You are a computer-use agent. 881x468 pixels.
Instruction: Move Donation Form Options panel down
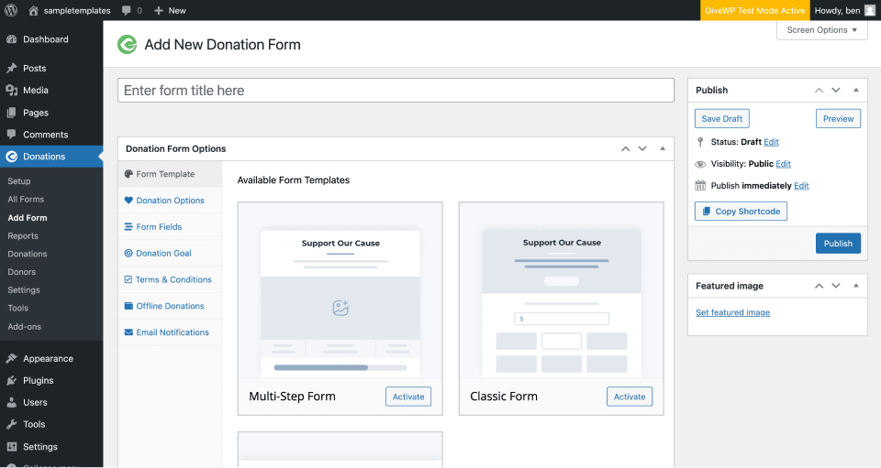pos(642,148)
